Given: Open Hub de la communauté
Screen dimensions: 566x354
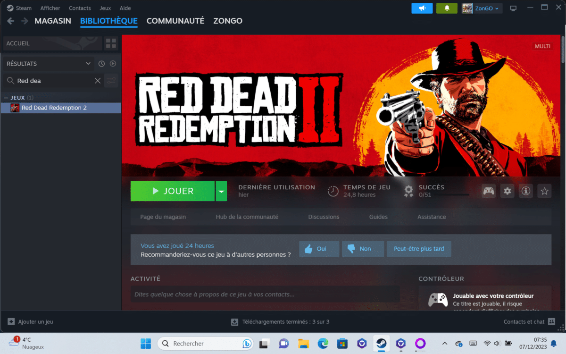Looking at the screenshot, I should [x=247, y=217].
